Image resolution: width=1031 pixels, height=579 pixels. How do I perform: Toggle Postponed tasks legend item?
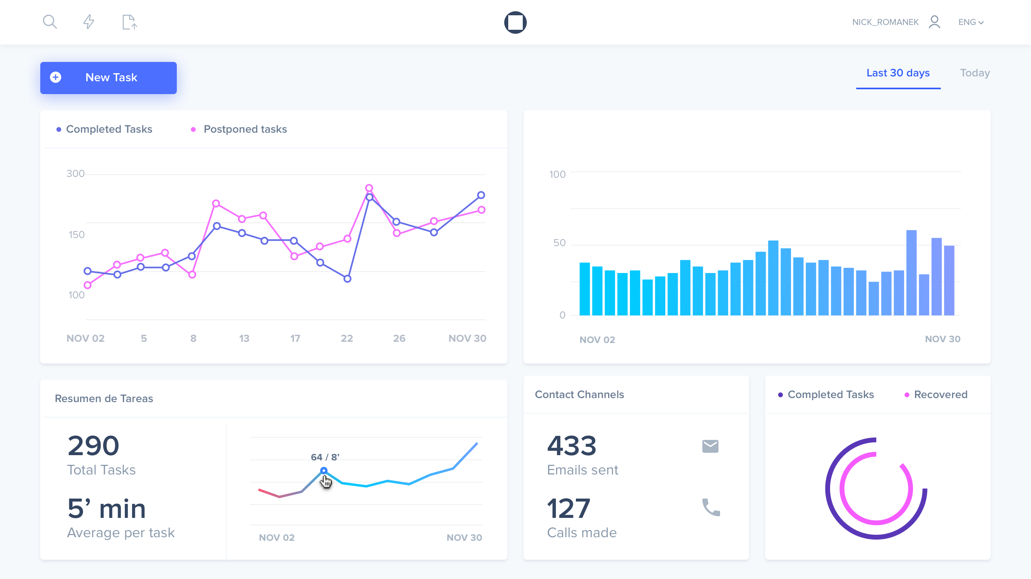pyautogui.click(x=239, y=129)
